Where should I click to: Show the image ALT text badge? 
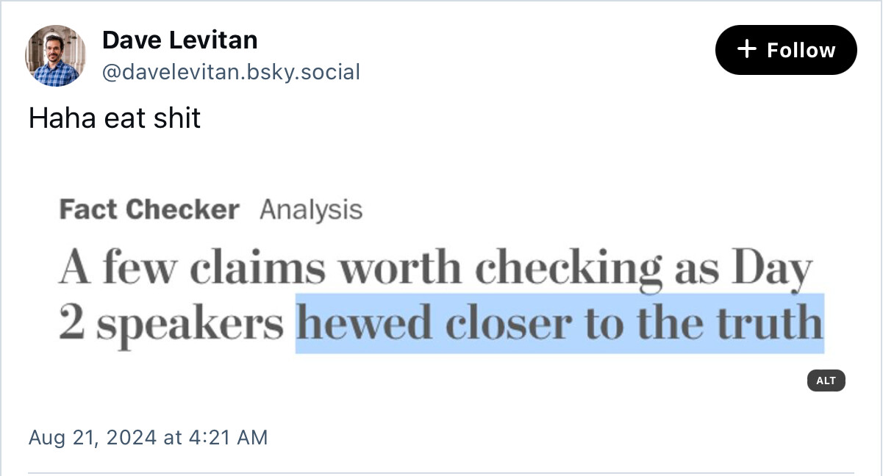coord(826,381)
